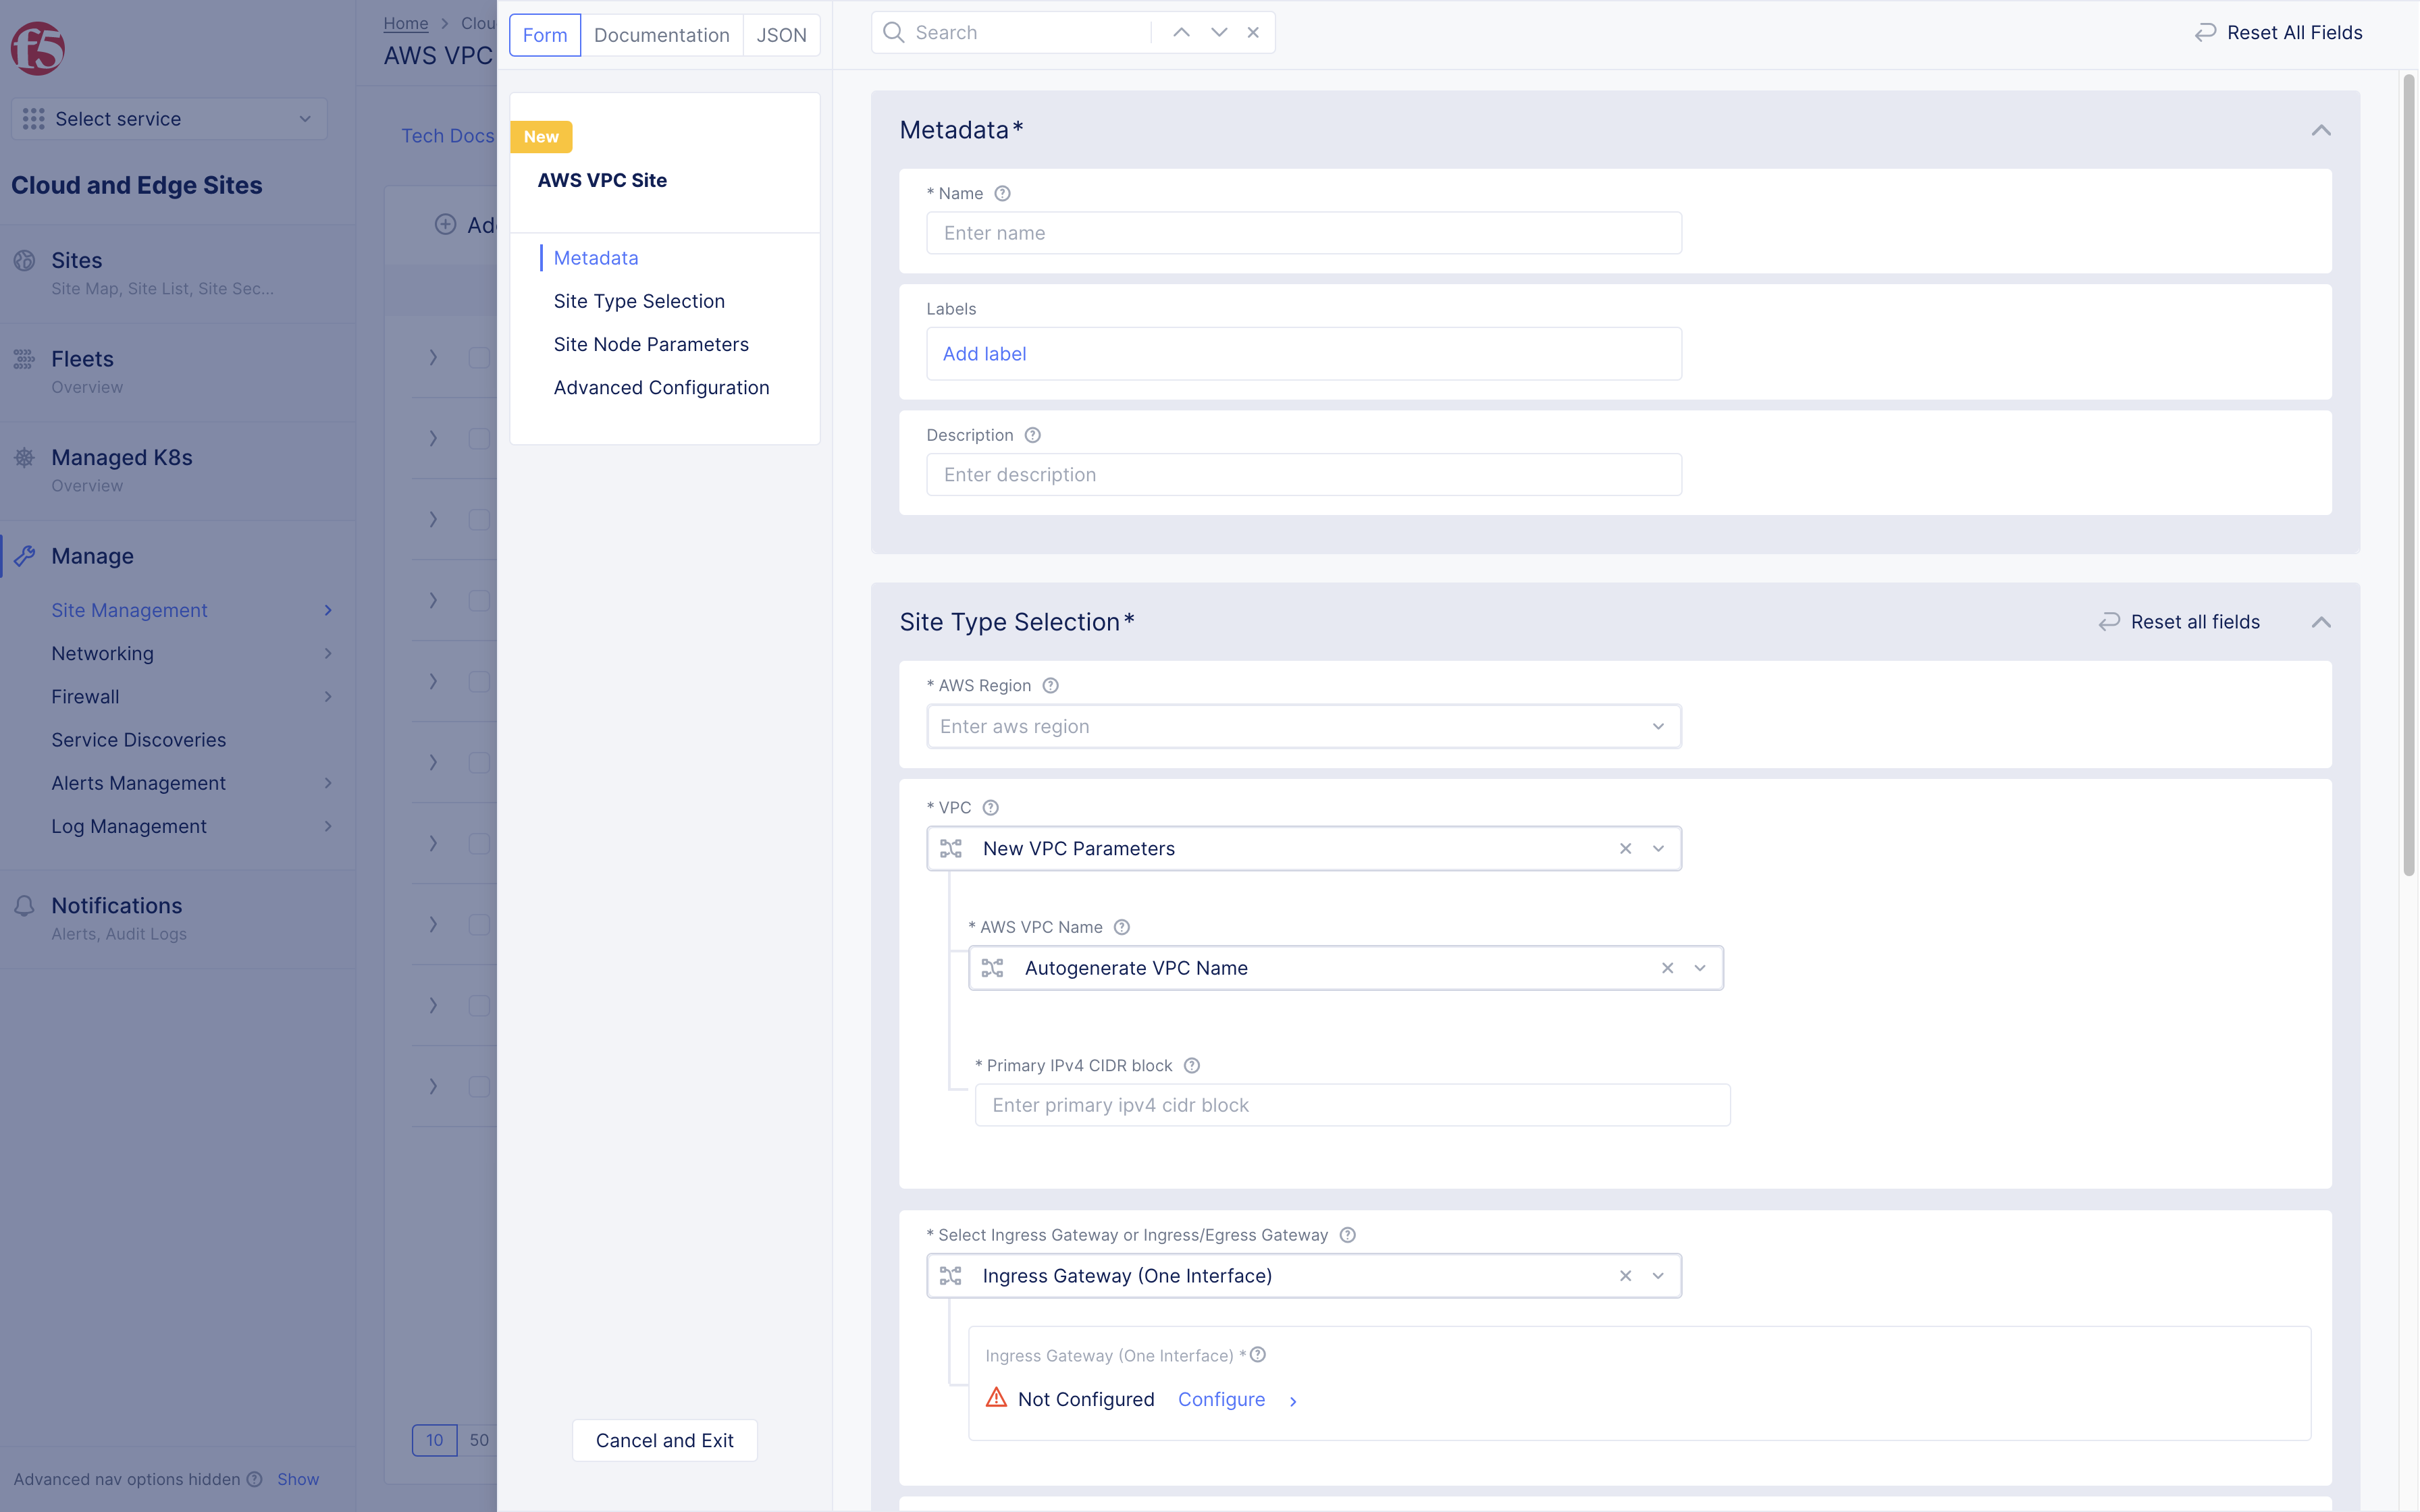Click search next result arrow
The height and width of the screenshot is (1512, 2420).
tap(1219, 33)
